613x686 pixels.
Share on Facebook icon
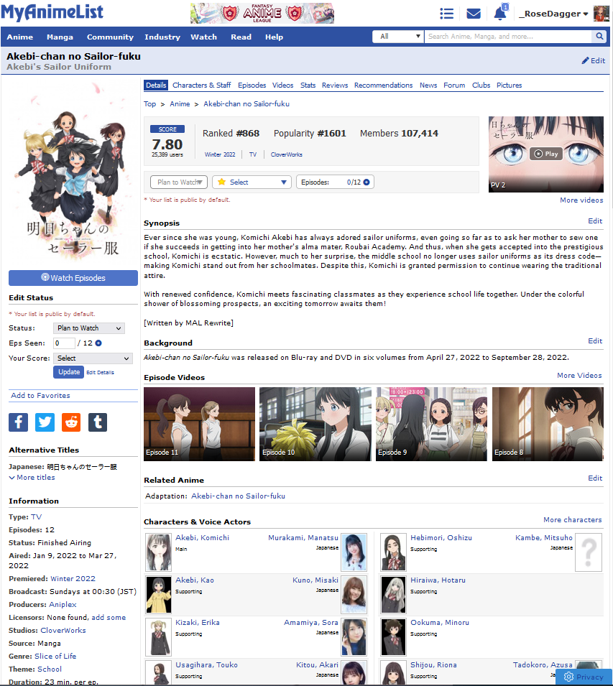tap(19, 422)
